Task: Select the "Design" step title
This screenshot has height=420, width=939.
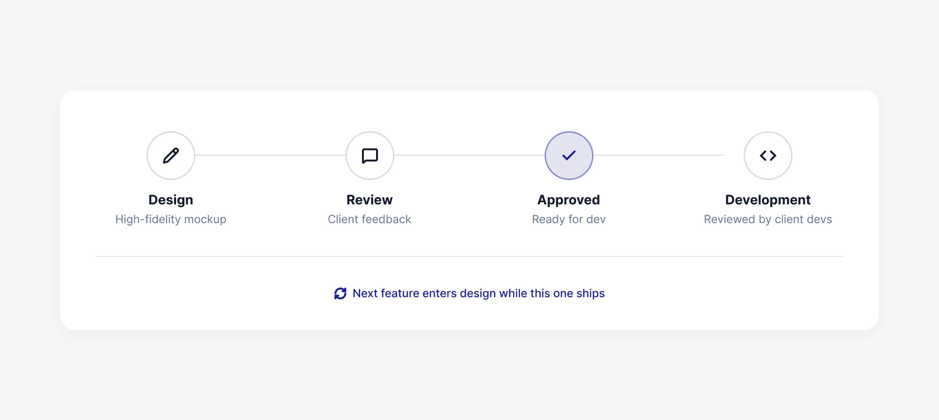Action: point(171,200)
